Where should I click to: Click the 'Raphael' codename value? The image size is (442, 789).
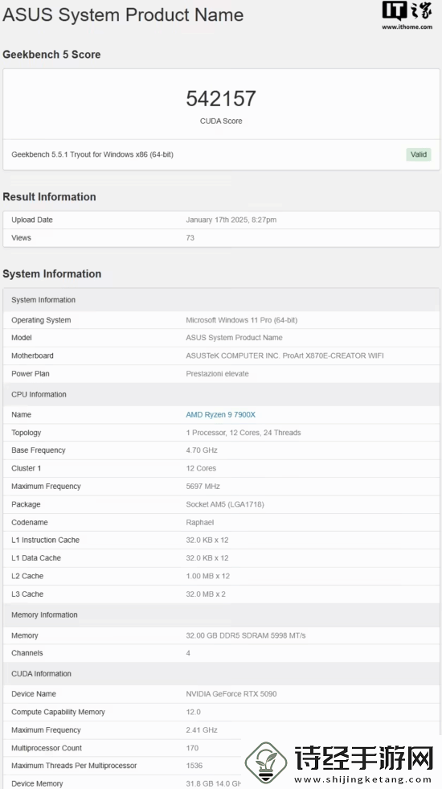(199, 522)
